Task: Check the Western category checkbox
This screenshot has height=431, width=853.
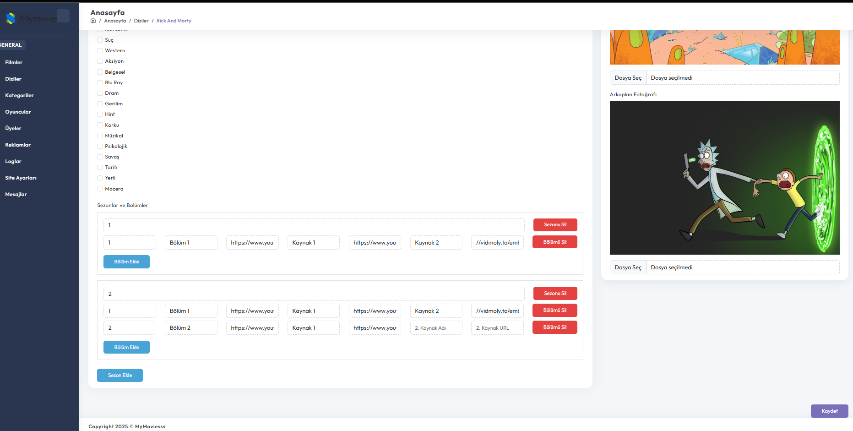Action: [100, 50]
